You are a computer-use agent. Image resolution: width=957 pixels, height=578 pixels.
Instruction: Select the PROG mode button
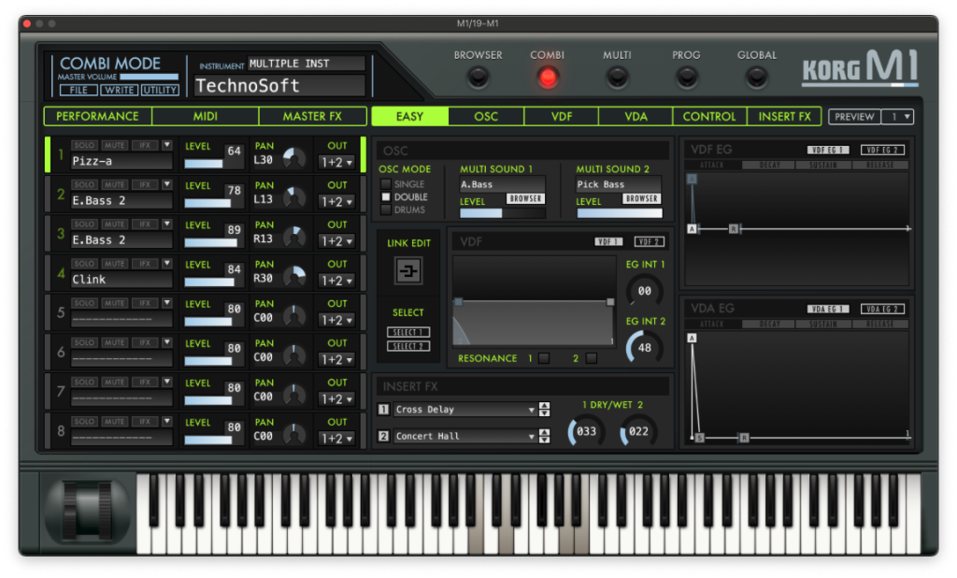pos(686,78)
